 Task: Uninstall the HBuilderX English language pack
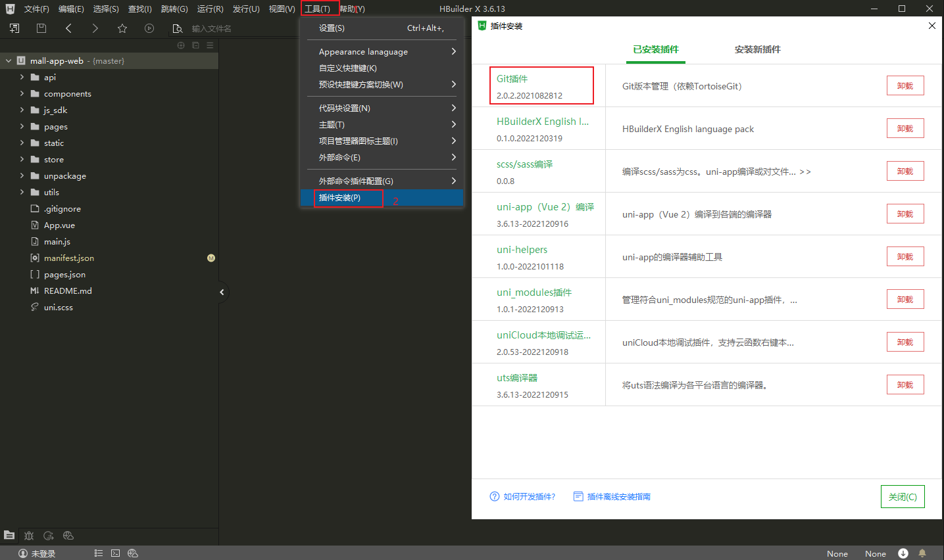pos(905,128)
